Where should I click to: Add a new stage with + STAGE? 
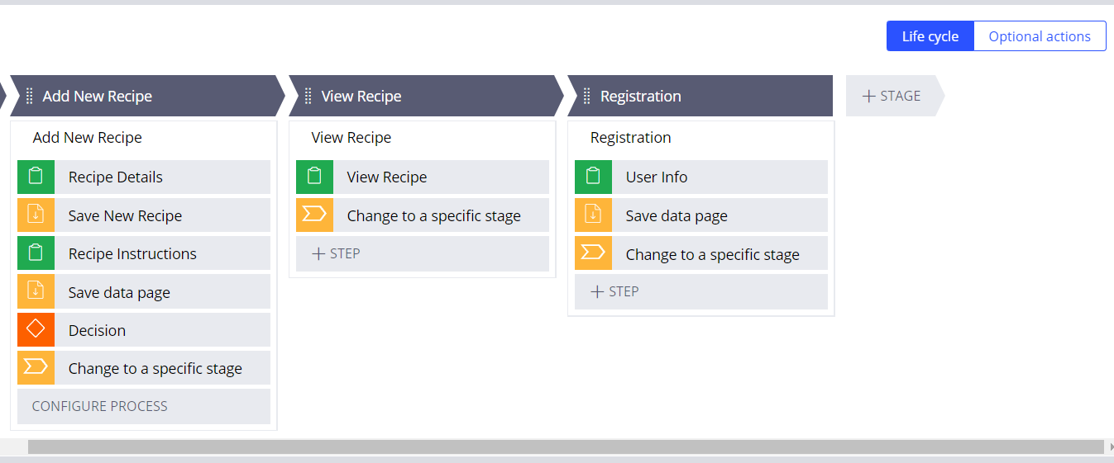pyautogui.click(x=892, y=96)
